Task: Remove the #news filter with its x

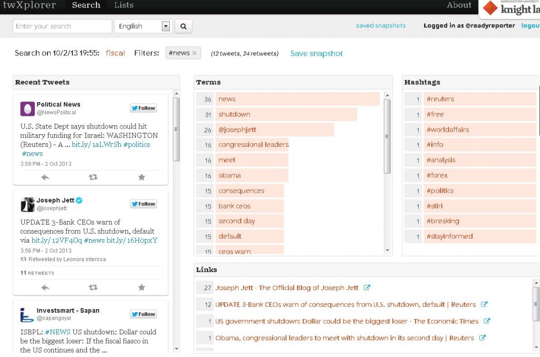Action: point(195,53)
